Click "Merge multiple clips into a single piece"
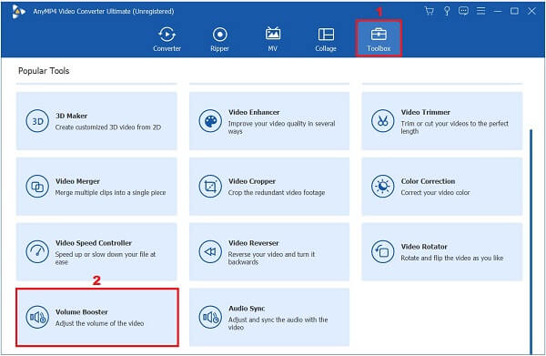The height and width of the screenshot is (356, 546). tap(110, 193)
